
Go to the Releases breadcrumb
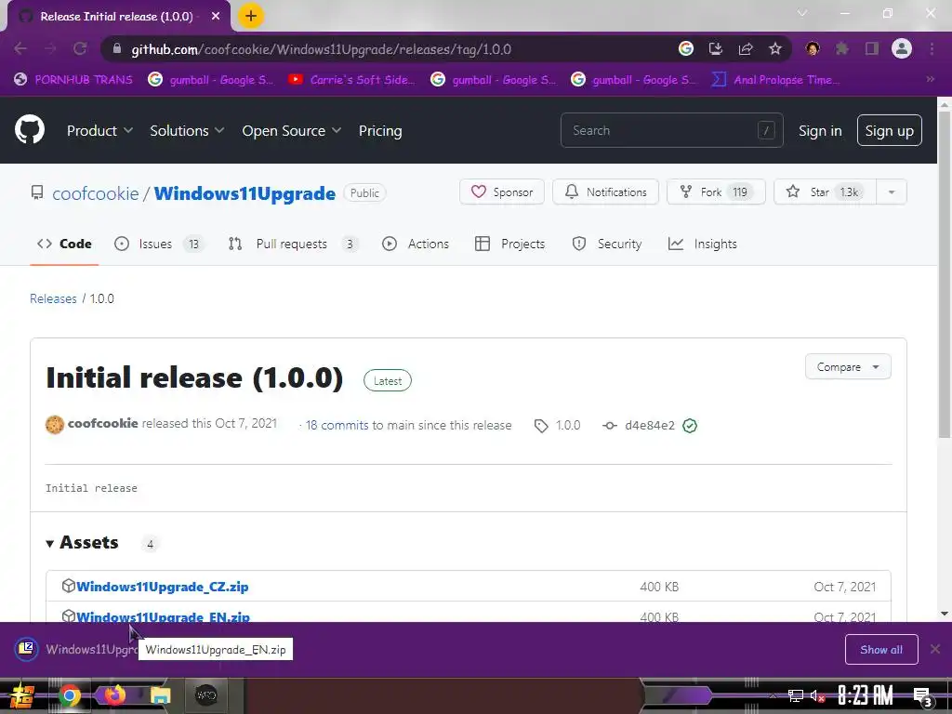click(x=53, y=298)
